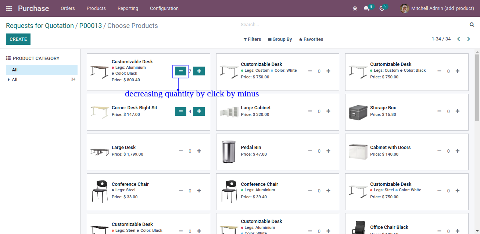This screenshot has width=480, height=234.
Task: Open the conversations chat icon
Action: (366, 8)
